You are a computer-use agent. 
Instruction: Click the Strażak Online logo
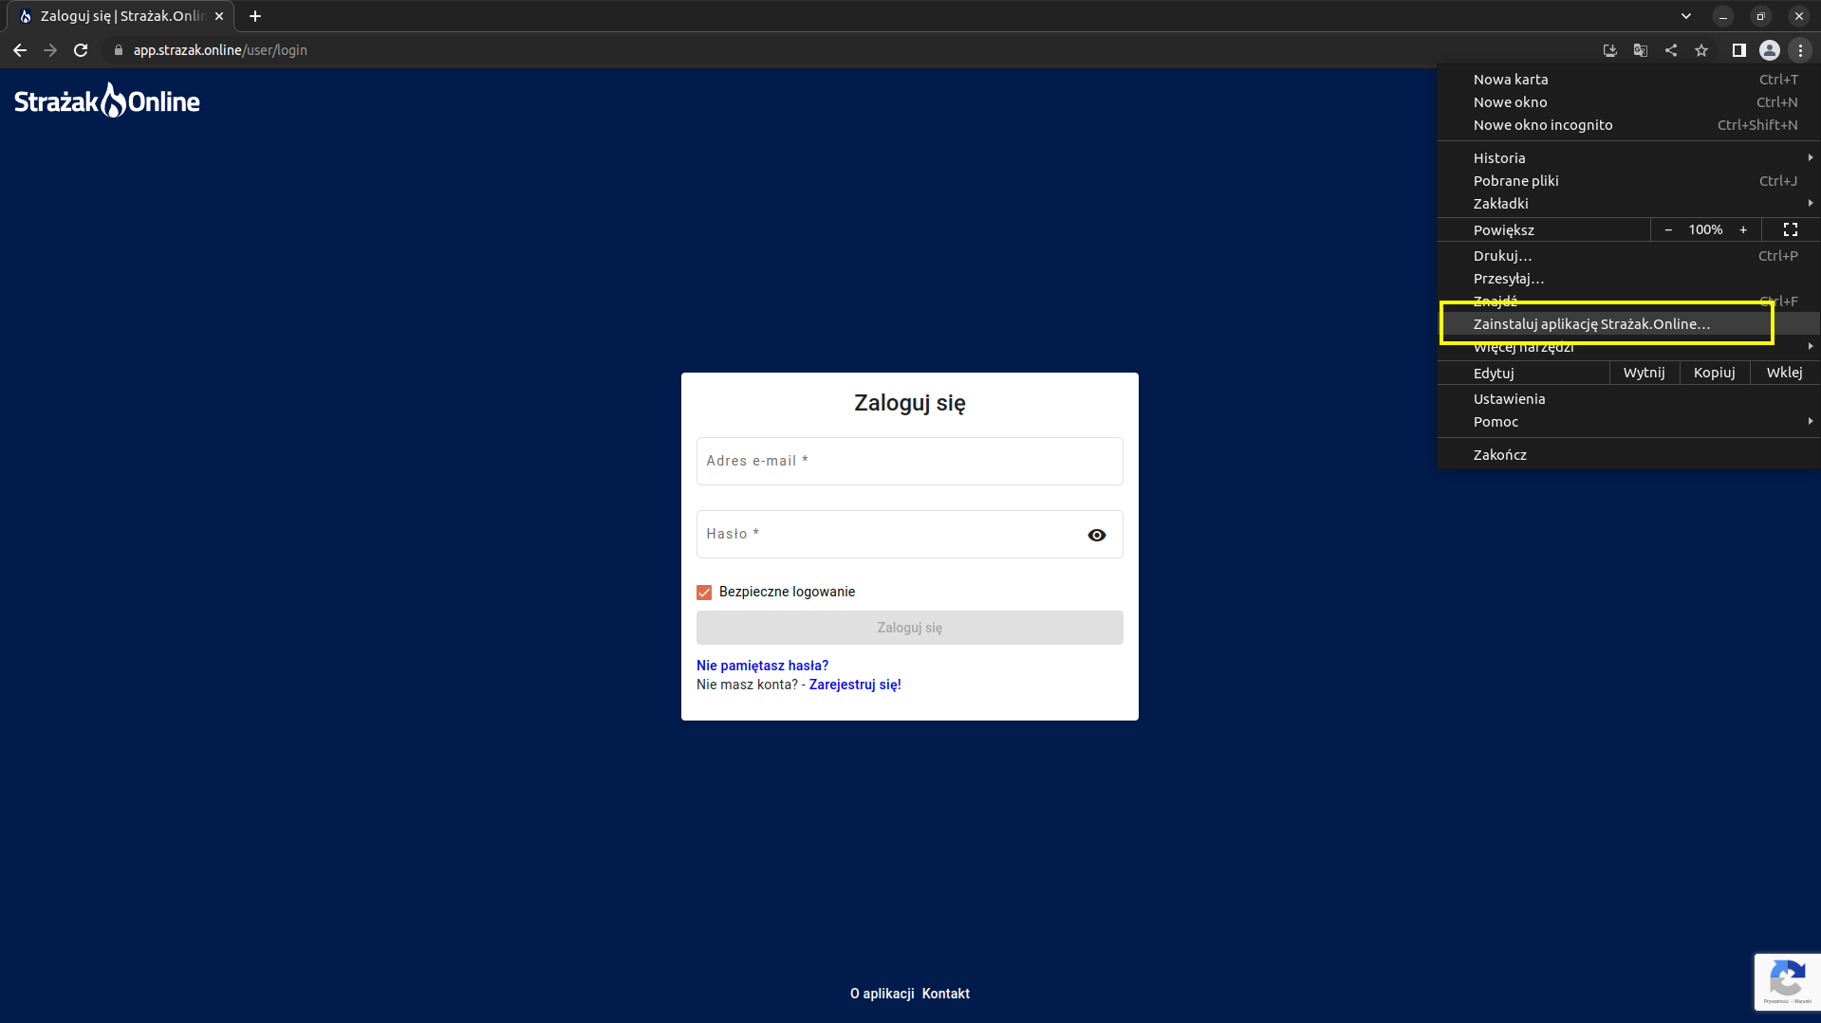107,100
